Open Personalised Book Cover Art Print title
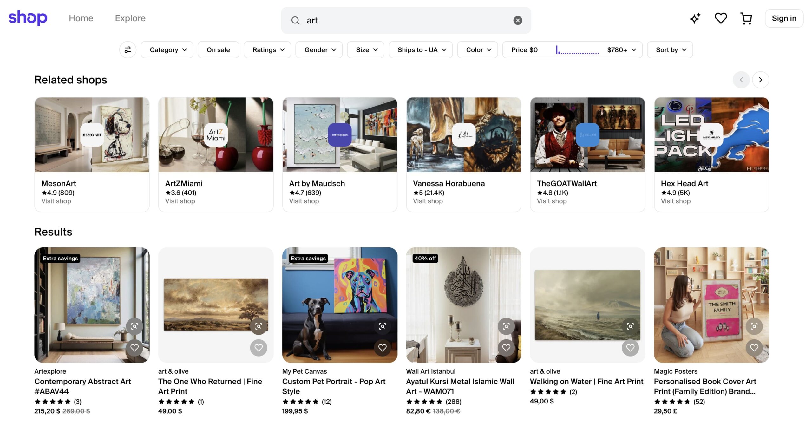 [705, 386]
